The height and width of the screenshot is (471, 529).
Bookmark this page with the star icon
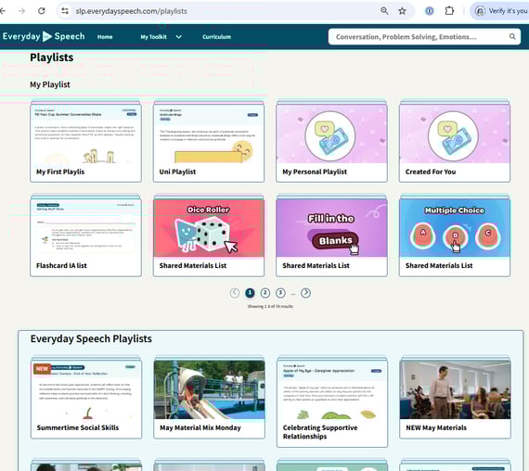point(402,11)
